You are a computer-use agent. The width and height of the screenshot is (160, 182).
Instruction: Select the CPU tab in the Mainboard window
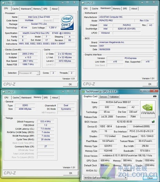tap(85, 9)
